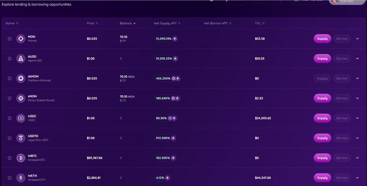This screenshot has height=186, width=367.
Task: Click the AUSD Agora USD token icon
Action: (x=21, y=58)
